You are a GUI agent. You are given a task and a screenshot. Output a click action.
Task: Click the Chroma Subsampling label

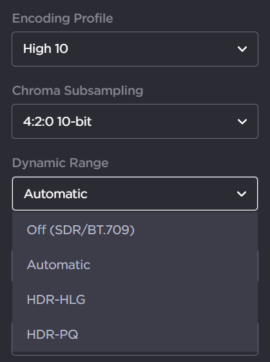pos(78,90)
